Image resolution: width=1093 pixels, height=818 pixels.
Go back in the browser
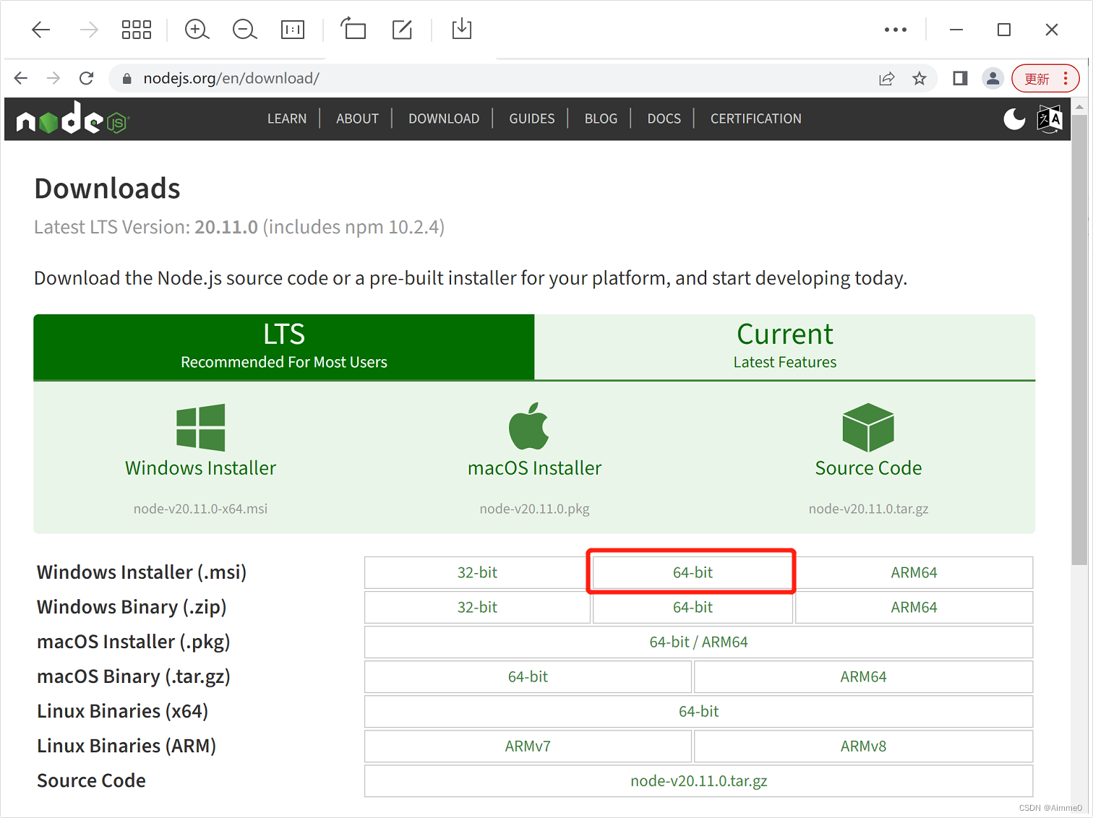[x=21, y=78]
